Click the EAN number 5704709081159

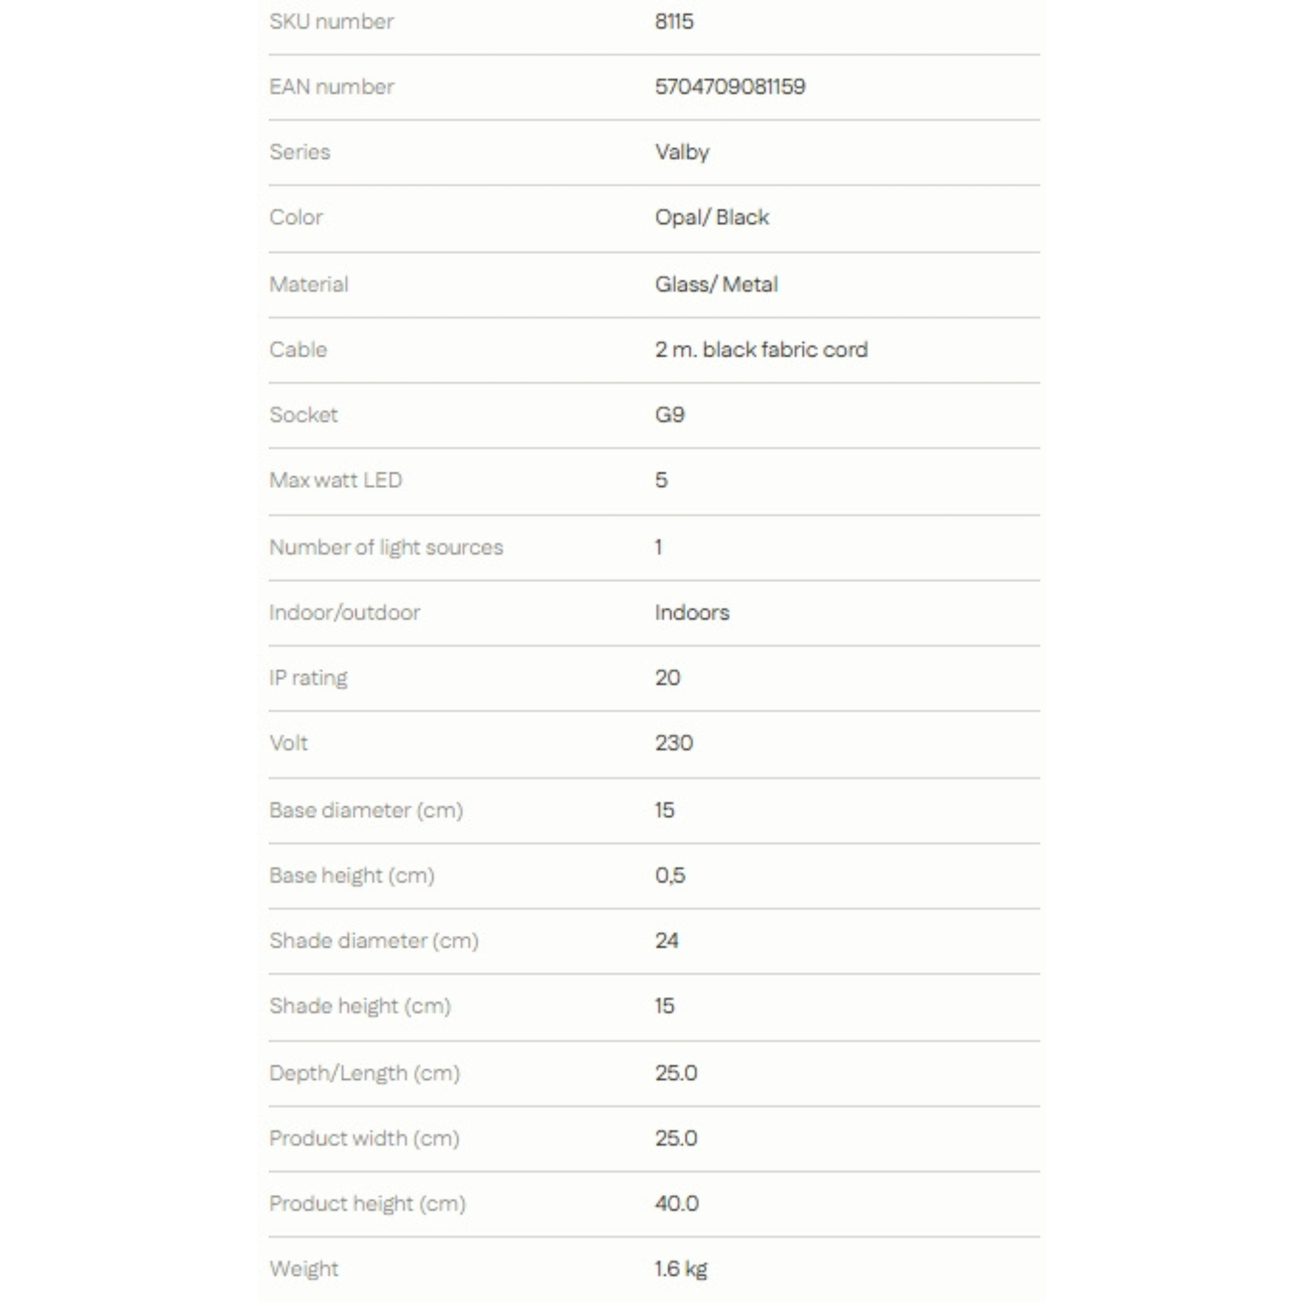pos(730,87)
